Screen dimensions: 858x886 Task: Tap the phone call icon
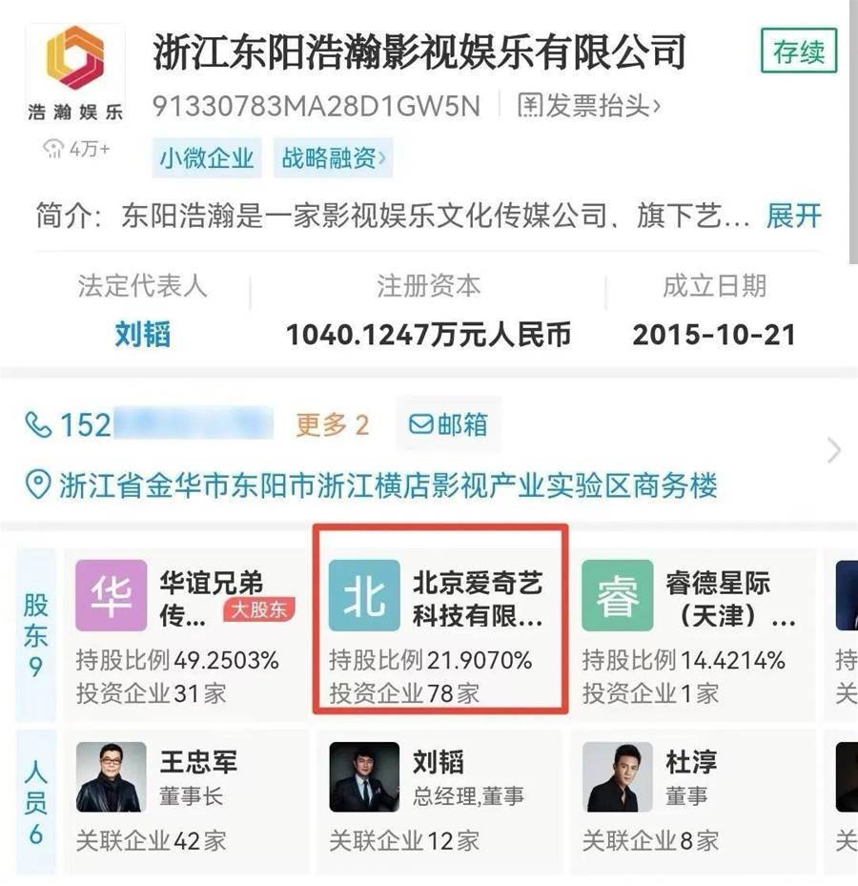click(x=38, y=425)
